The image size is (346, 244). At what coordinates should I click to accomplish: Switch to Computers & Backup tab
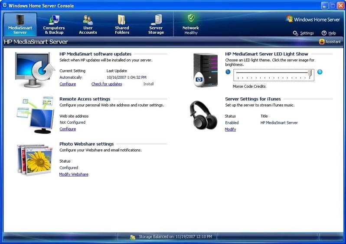tap(54, 24)
